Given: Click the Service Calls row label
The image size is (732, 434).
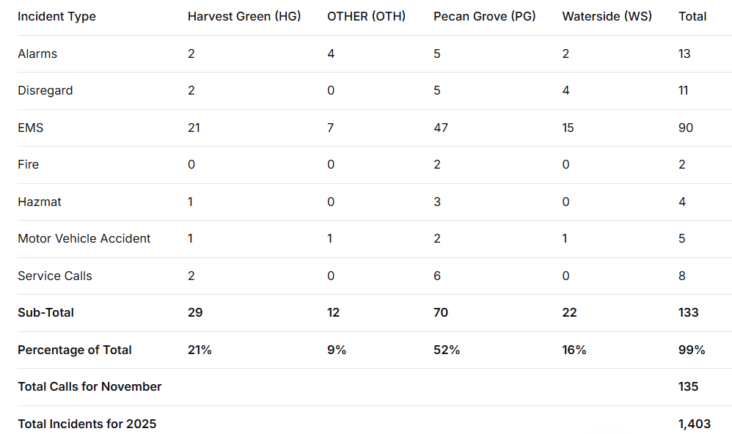Looking at the screenshot, I should tap(55, 276).
